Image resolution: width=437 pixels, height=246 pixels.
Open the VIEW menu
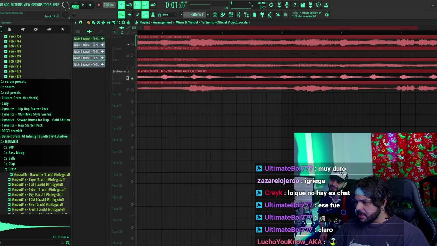pyautogui.click(x=27, y=5)
